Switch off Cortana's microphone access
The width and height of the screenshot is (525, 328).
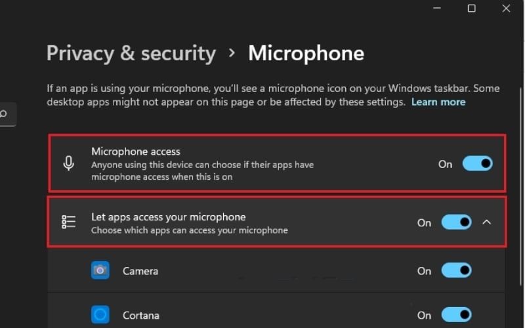pos(456,315)
